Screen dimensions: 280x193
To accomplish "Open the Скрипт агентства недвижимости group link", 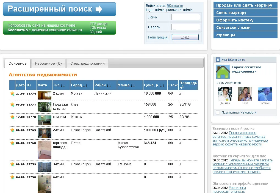I will (x=246, y=69).
